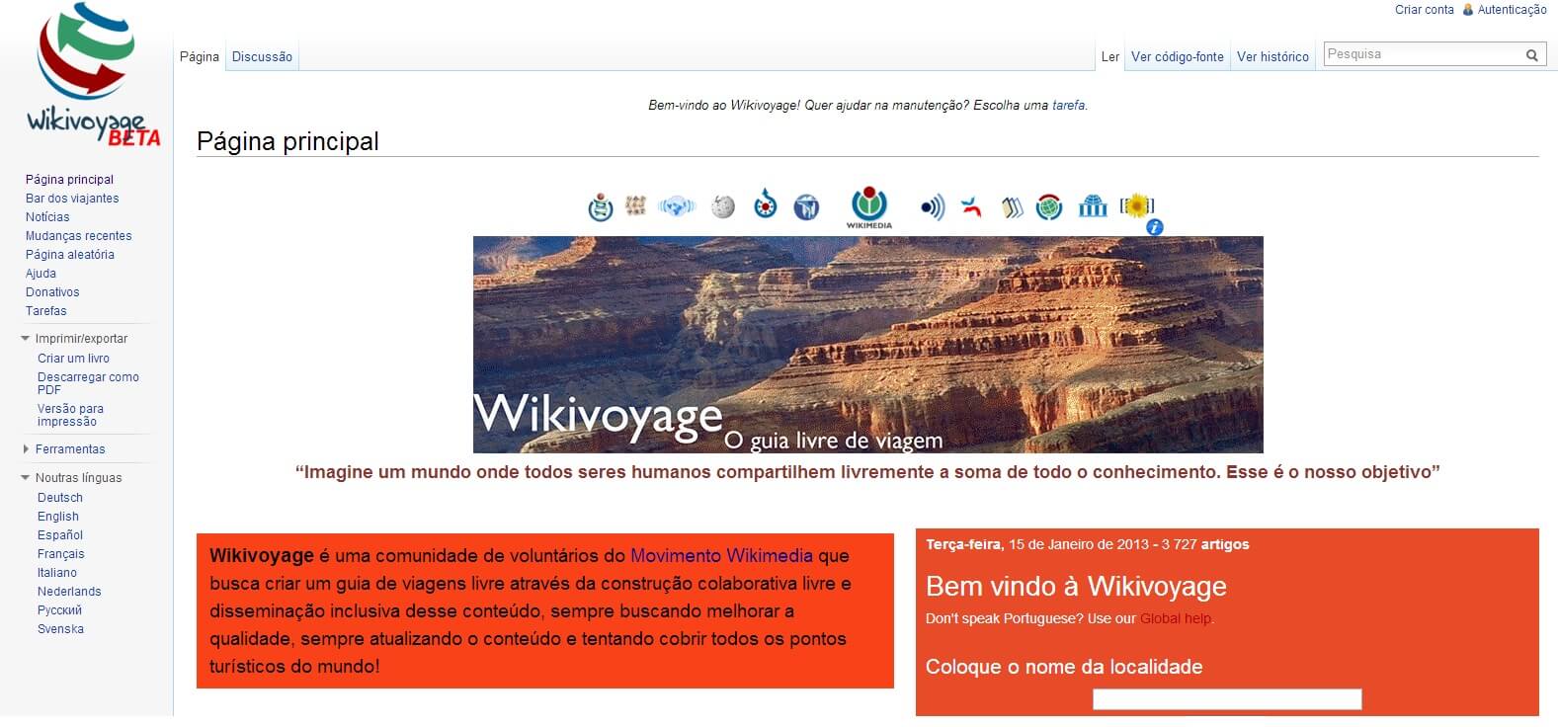The height and width of the screenshot is (727, 1558).
Task: Click Descarregar como PDF
Action: pyautogui.click(x=88, y=383)
